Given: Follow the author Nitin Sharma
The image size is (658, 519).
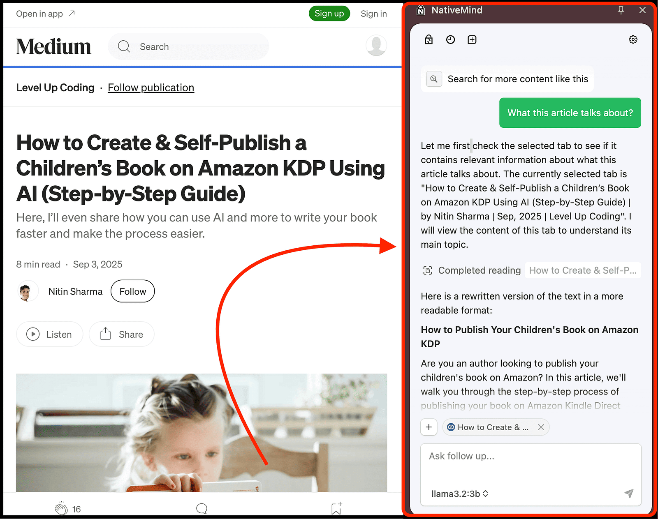Looking at the screenshot, I should (x=133, y=291).
